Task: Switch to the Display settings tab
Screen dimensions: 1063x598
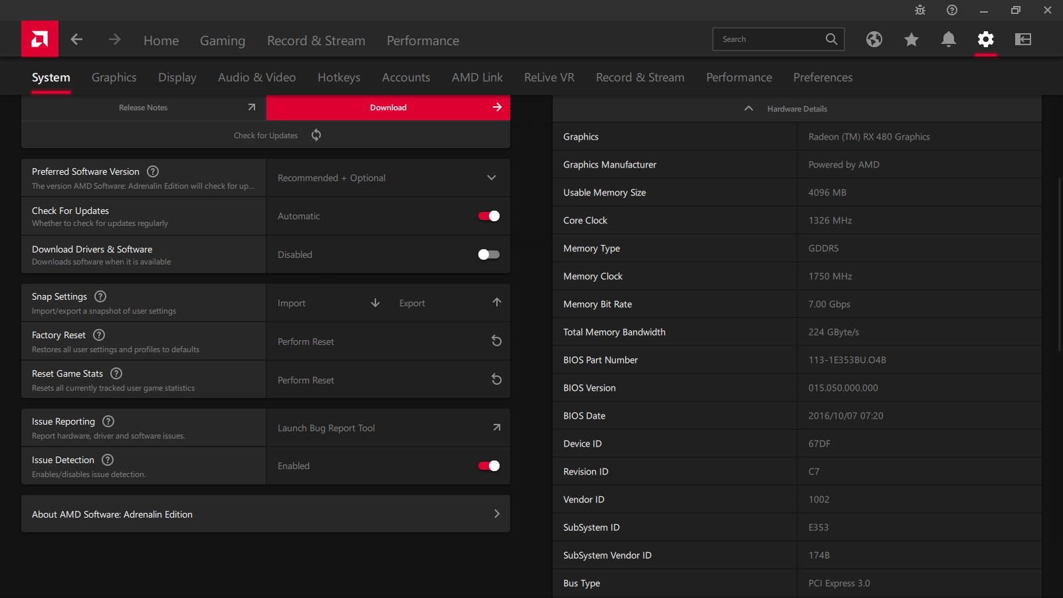Action: coord(177,78)
